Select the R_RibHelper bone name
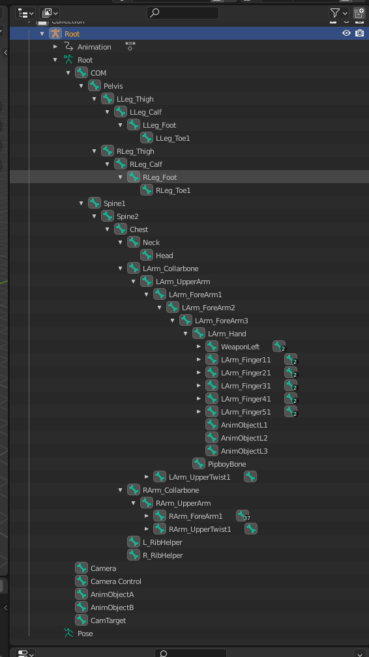 [x=163, y=555]
